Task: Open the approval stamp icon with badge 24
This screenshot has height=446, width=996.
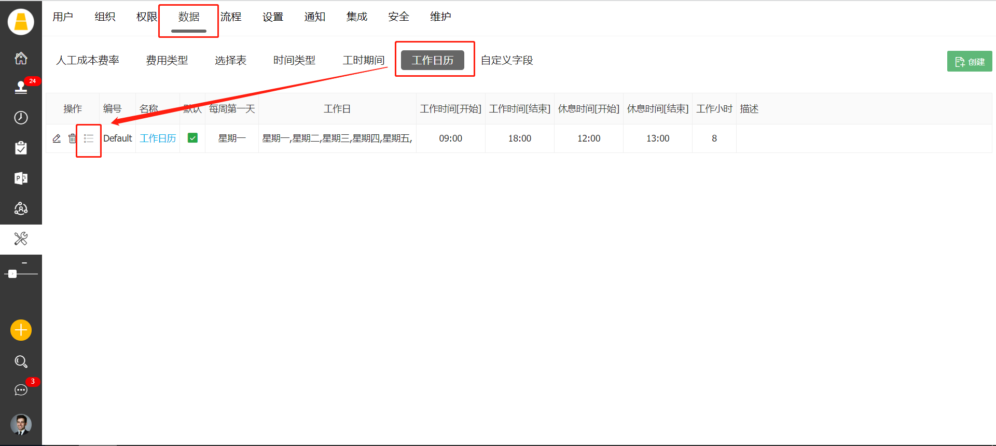Action: [21, 88]
